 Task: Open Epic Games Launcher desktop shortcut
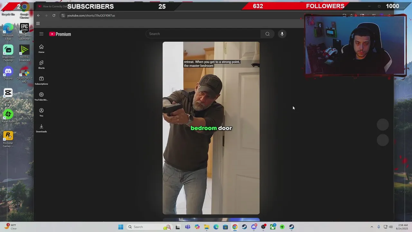coord(24,32)
